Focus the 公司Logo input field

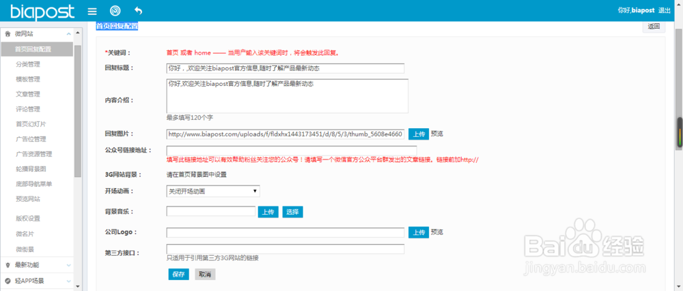tap(285, 232)
